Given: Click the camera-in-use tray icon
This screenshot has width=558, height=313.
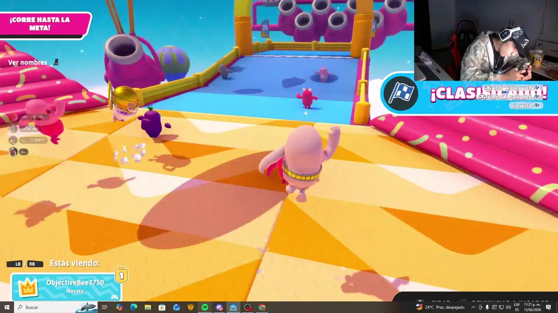Looking at the screenshot, I should (x=480, y=307).
